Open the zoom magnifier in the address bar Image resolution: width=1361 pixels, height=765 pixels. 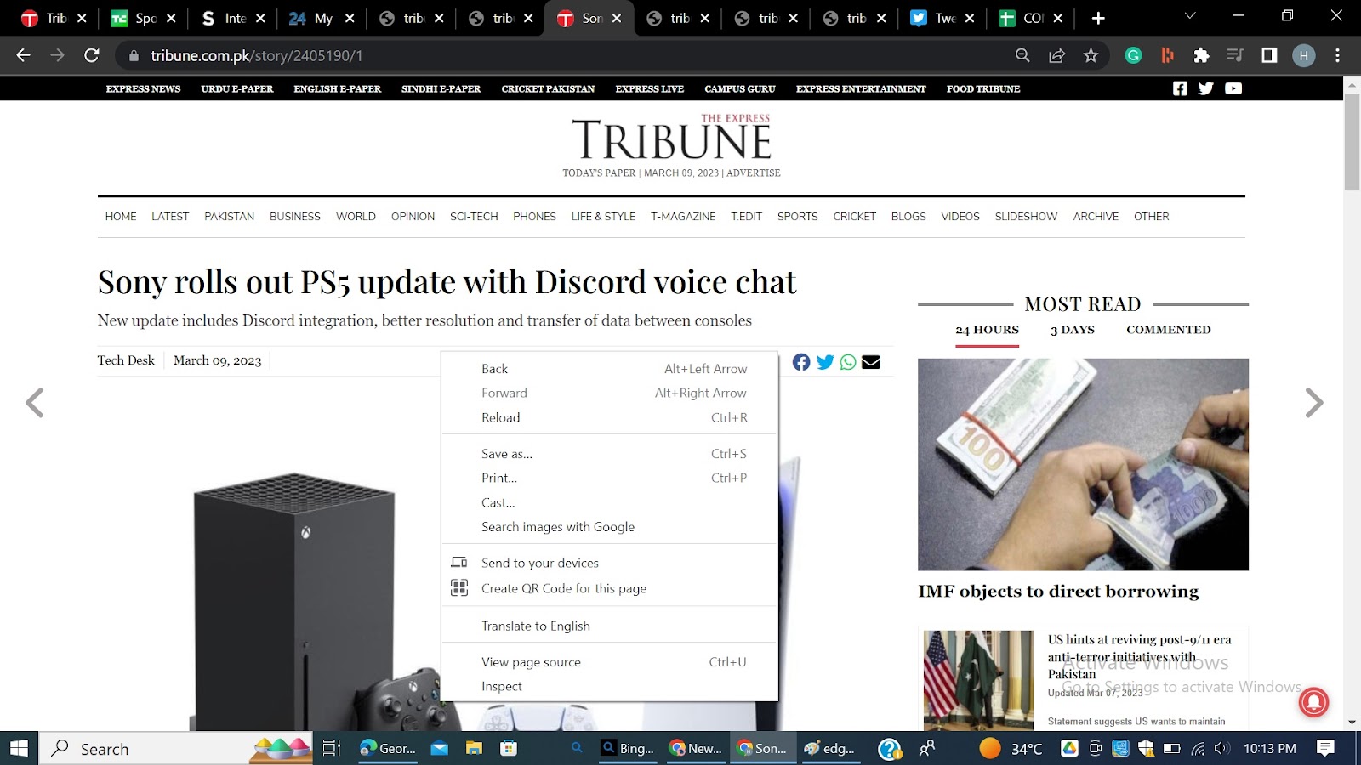1022,55
